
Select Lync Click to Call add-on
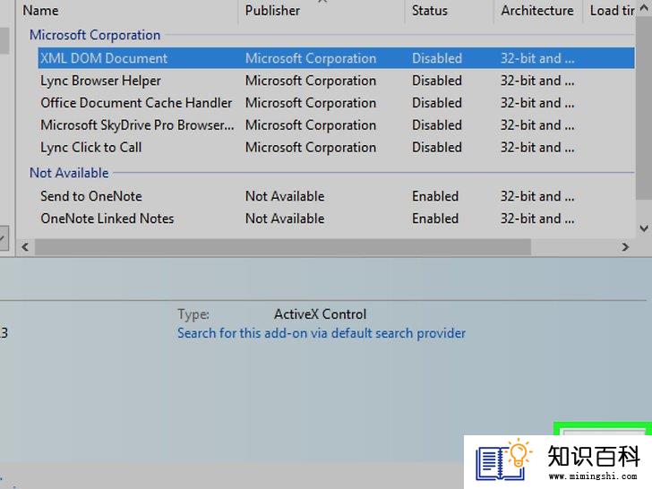tap(336, 147)
